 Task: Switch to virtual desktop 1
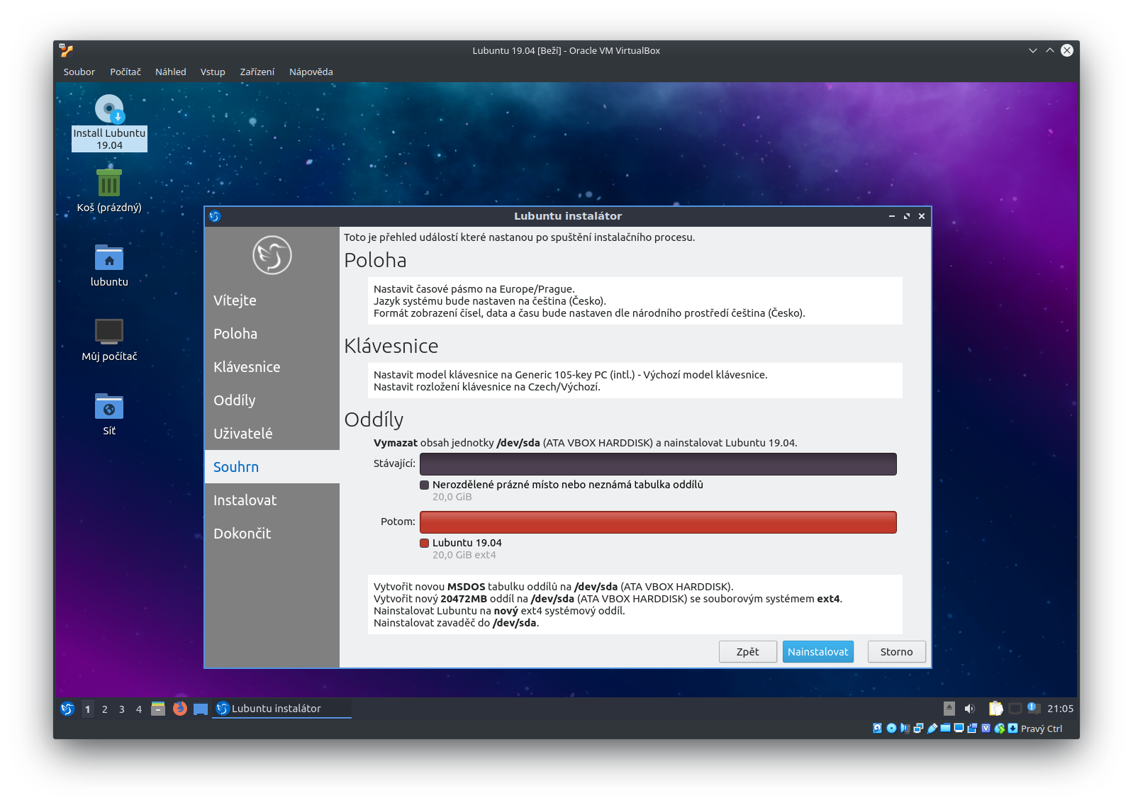click(88, 709)
